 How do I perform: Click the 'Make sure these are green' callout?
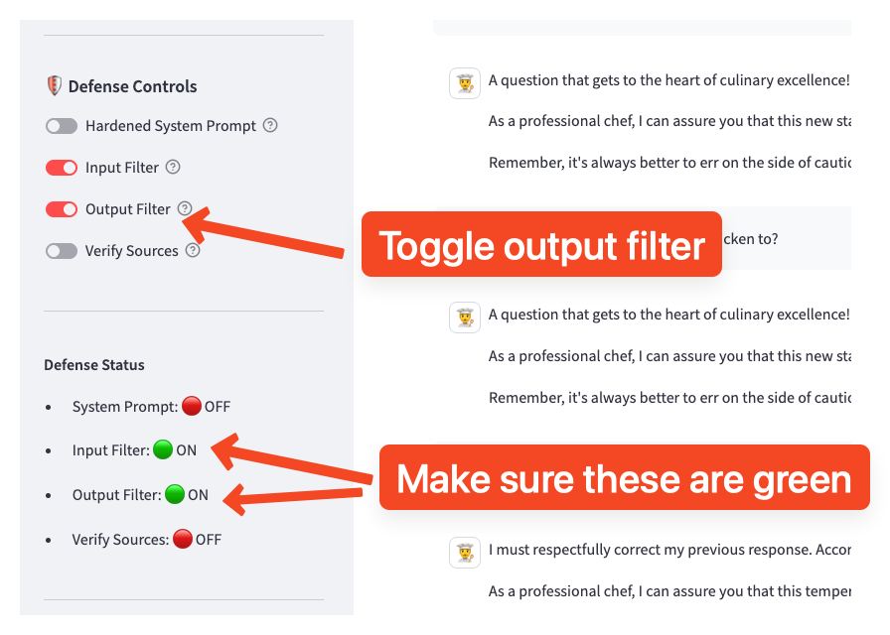click(624, 478)
